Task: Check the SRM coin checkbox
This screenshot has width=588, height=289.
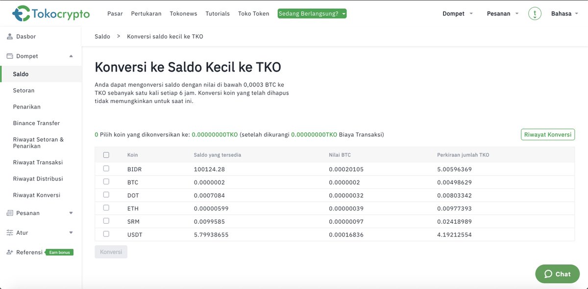Action: click(106, 221)
